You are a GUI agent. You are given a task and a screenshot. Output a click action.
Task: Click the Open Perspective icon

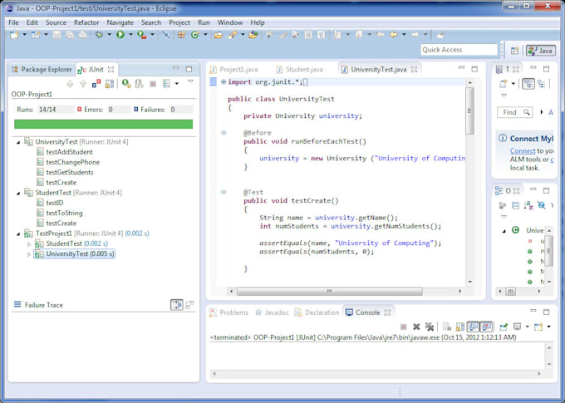[514, 50]
